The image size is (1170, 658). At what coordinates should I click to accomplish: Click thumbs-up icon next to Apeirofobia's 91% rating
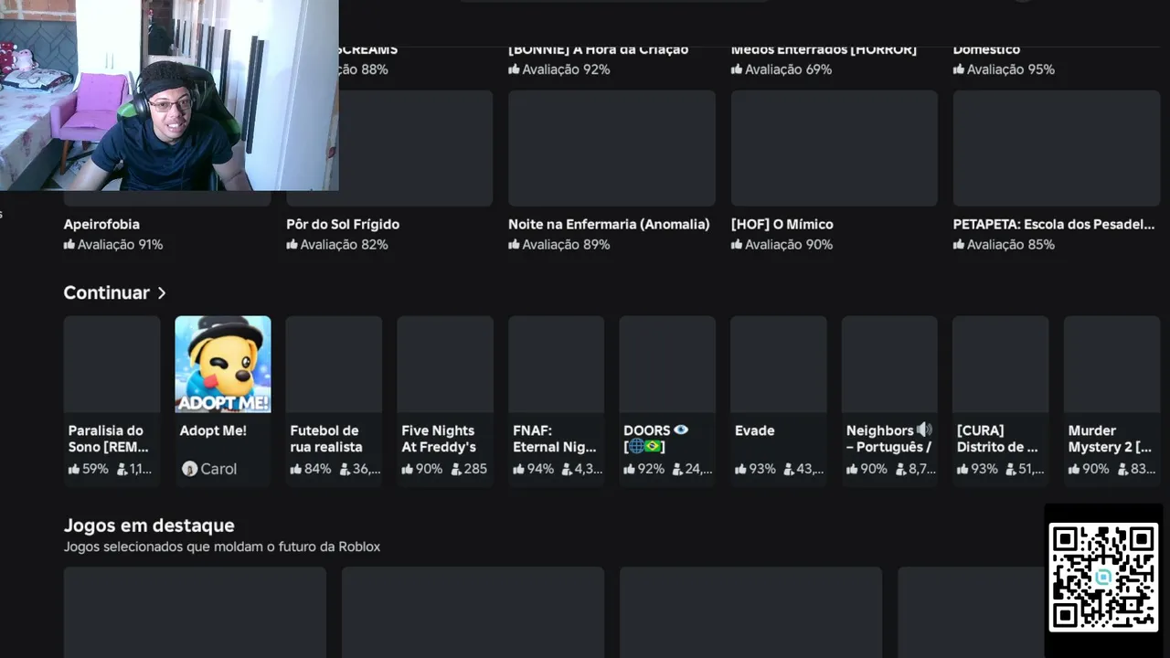pyautogui.click(x=69, y=245)
